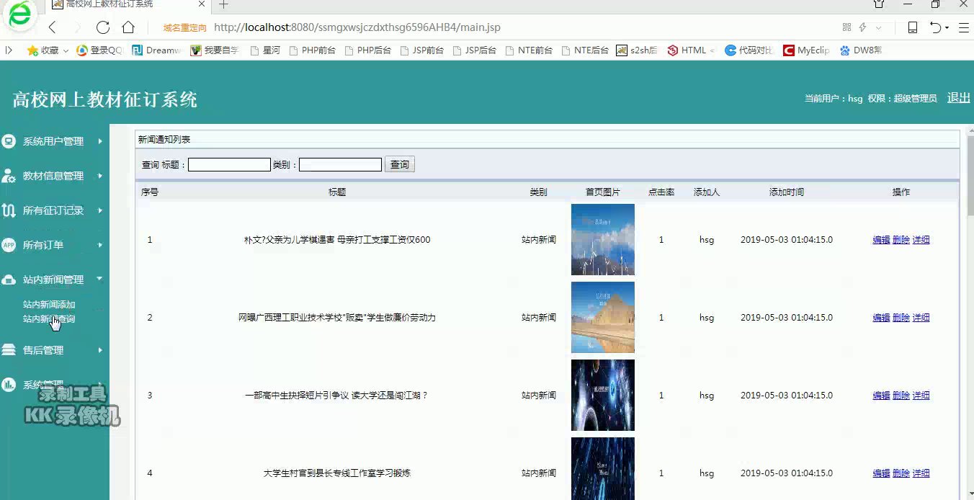This screenshot has width=974, height=500.
Task: Collapse the 站内新闻管理 menu
Action: (55, 280)
